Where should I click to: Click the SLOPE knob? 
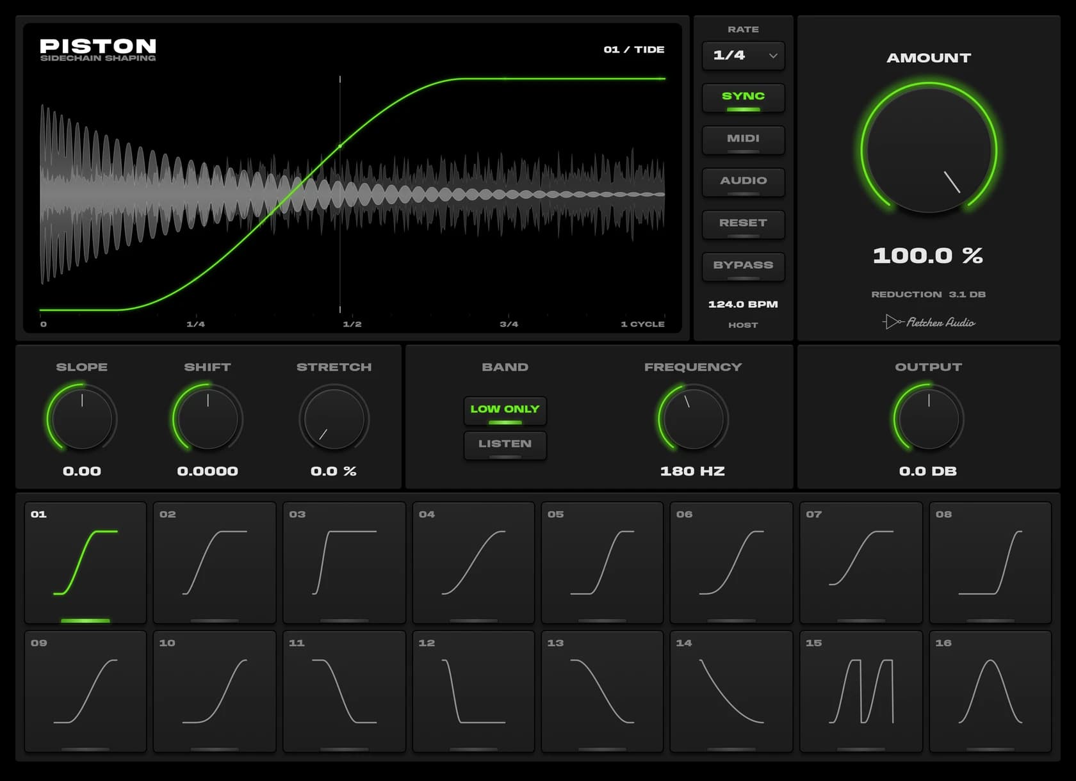(82, 419)
